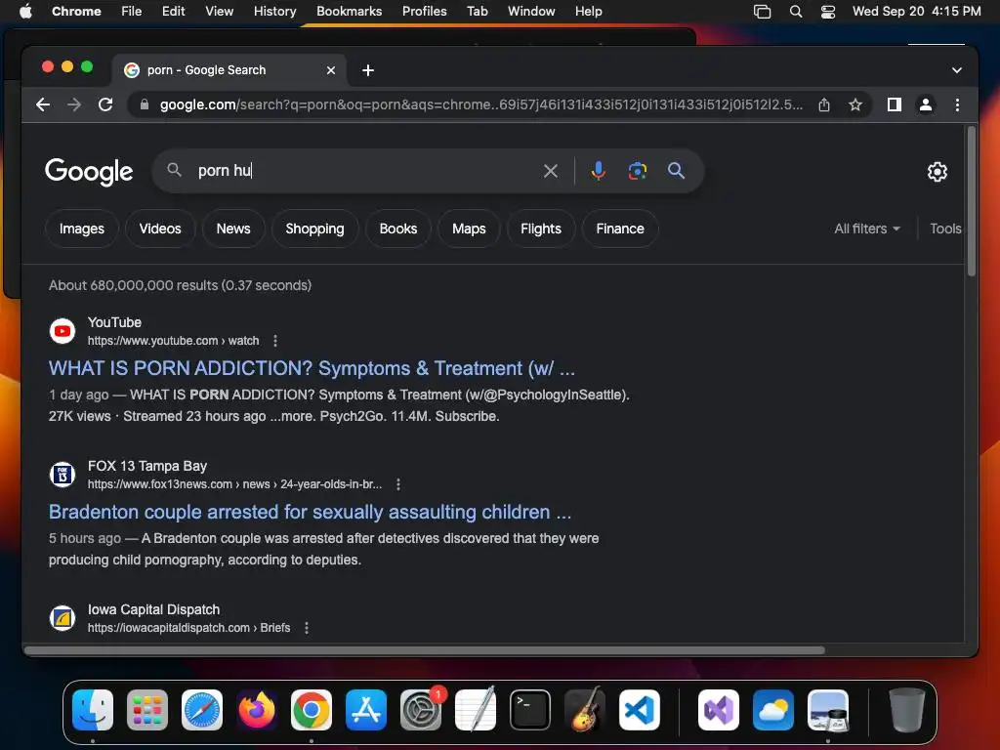Bookmark this page with the star icon
Viewport: 1000px width, 750px height.
[855, 104]
